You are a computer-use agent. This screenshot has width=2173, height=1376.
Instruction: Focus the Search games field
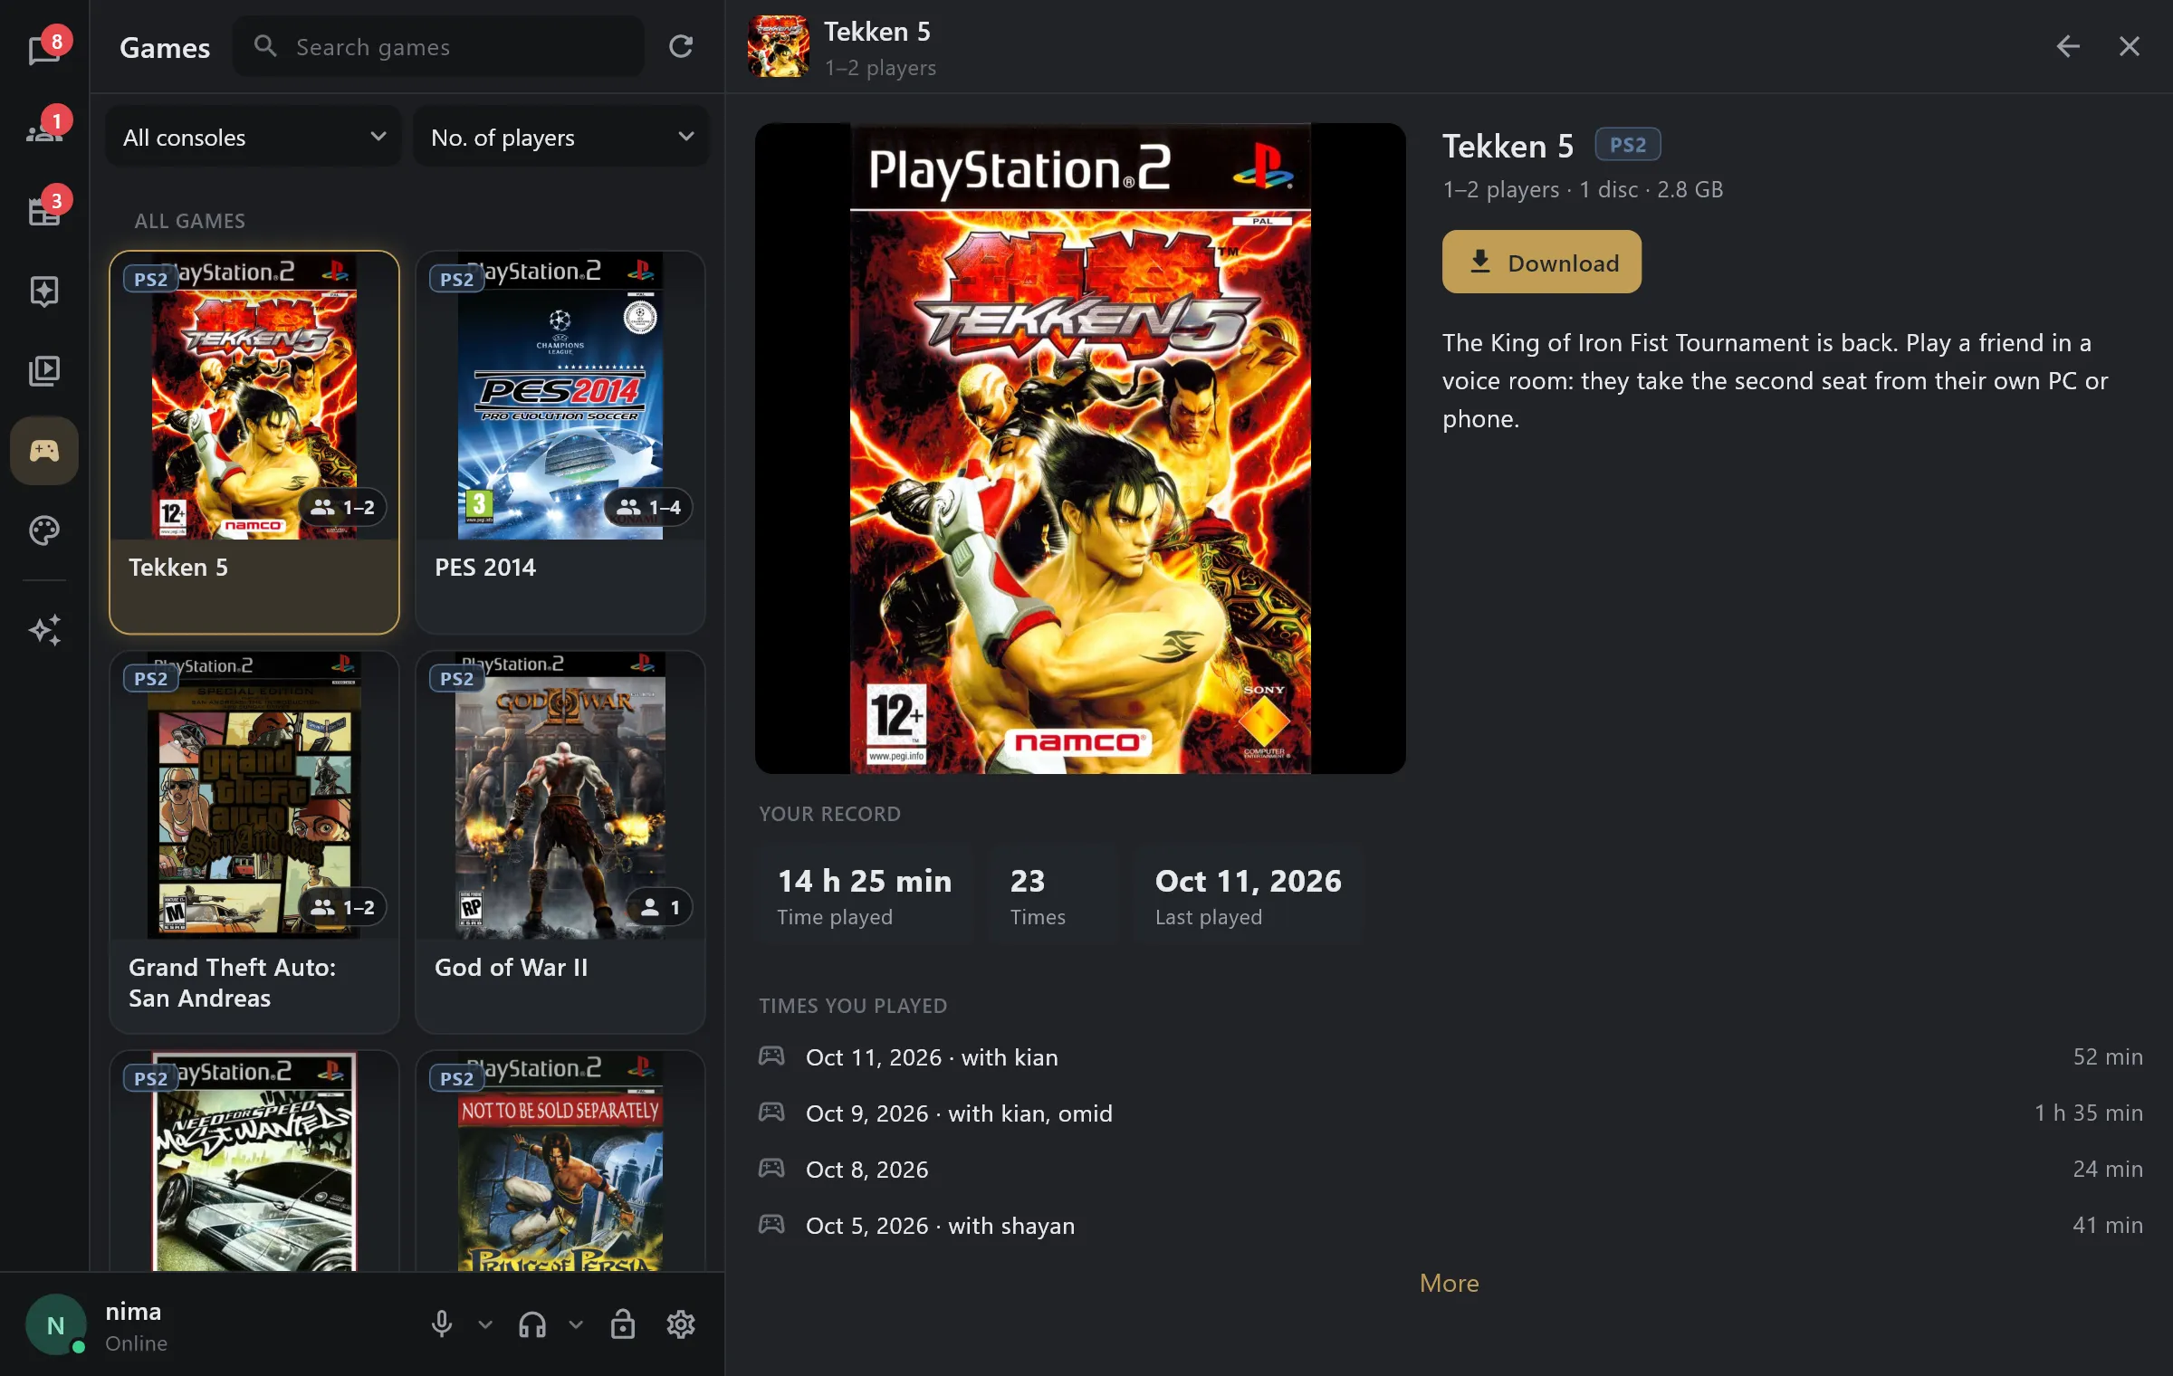click(x=438, y=46)
